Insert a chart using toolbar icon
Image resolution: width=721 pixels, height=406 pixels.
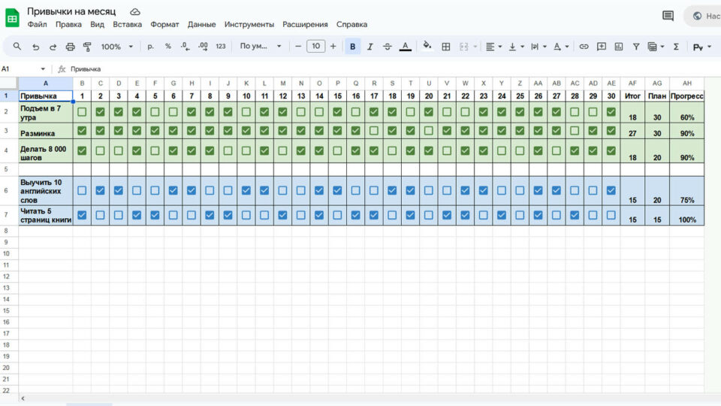click(x=618, y=47)
